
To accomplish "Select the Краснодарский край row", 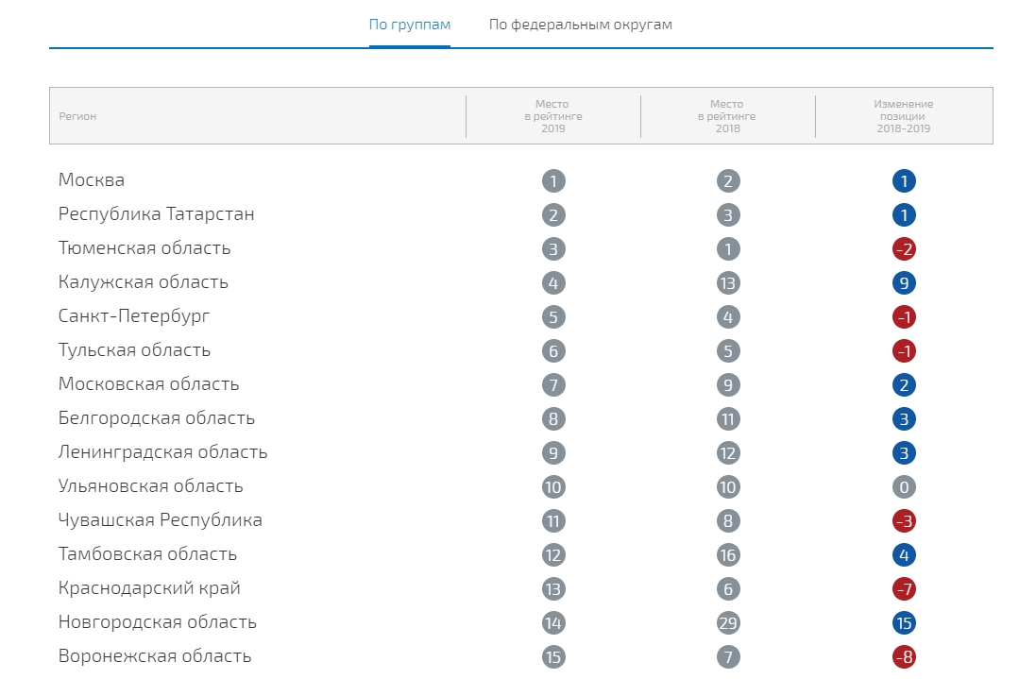I will [521, 588].
